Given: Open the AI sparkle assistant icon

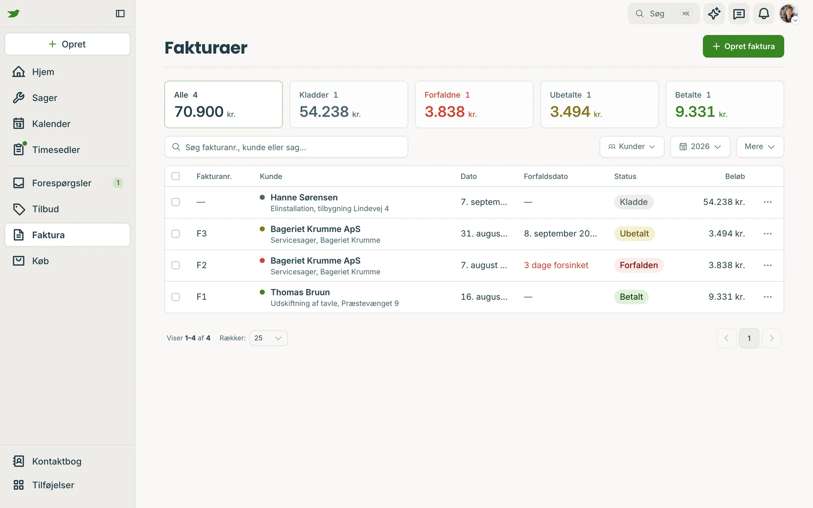Looking at the screenshot, I should pos(714,14).
